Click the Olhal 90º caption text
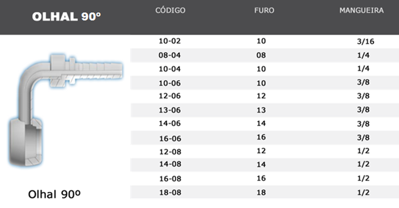This screenshot has height=208, width=399. click(54, 194)
